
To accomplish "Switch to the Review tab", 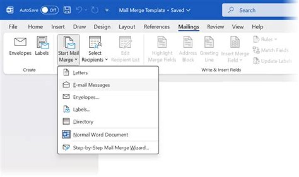I will click(216, 27).
